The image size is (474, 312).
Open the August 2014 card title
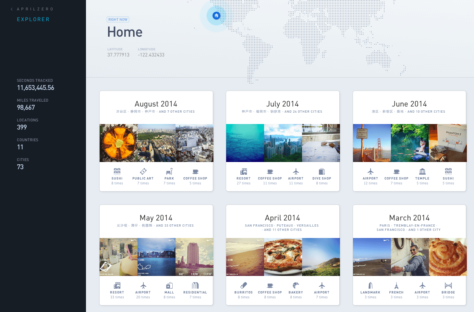[156, 104]
